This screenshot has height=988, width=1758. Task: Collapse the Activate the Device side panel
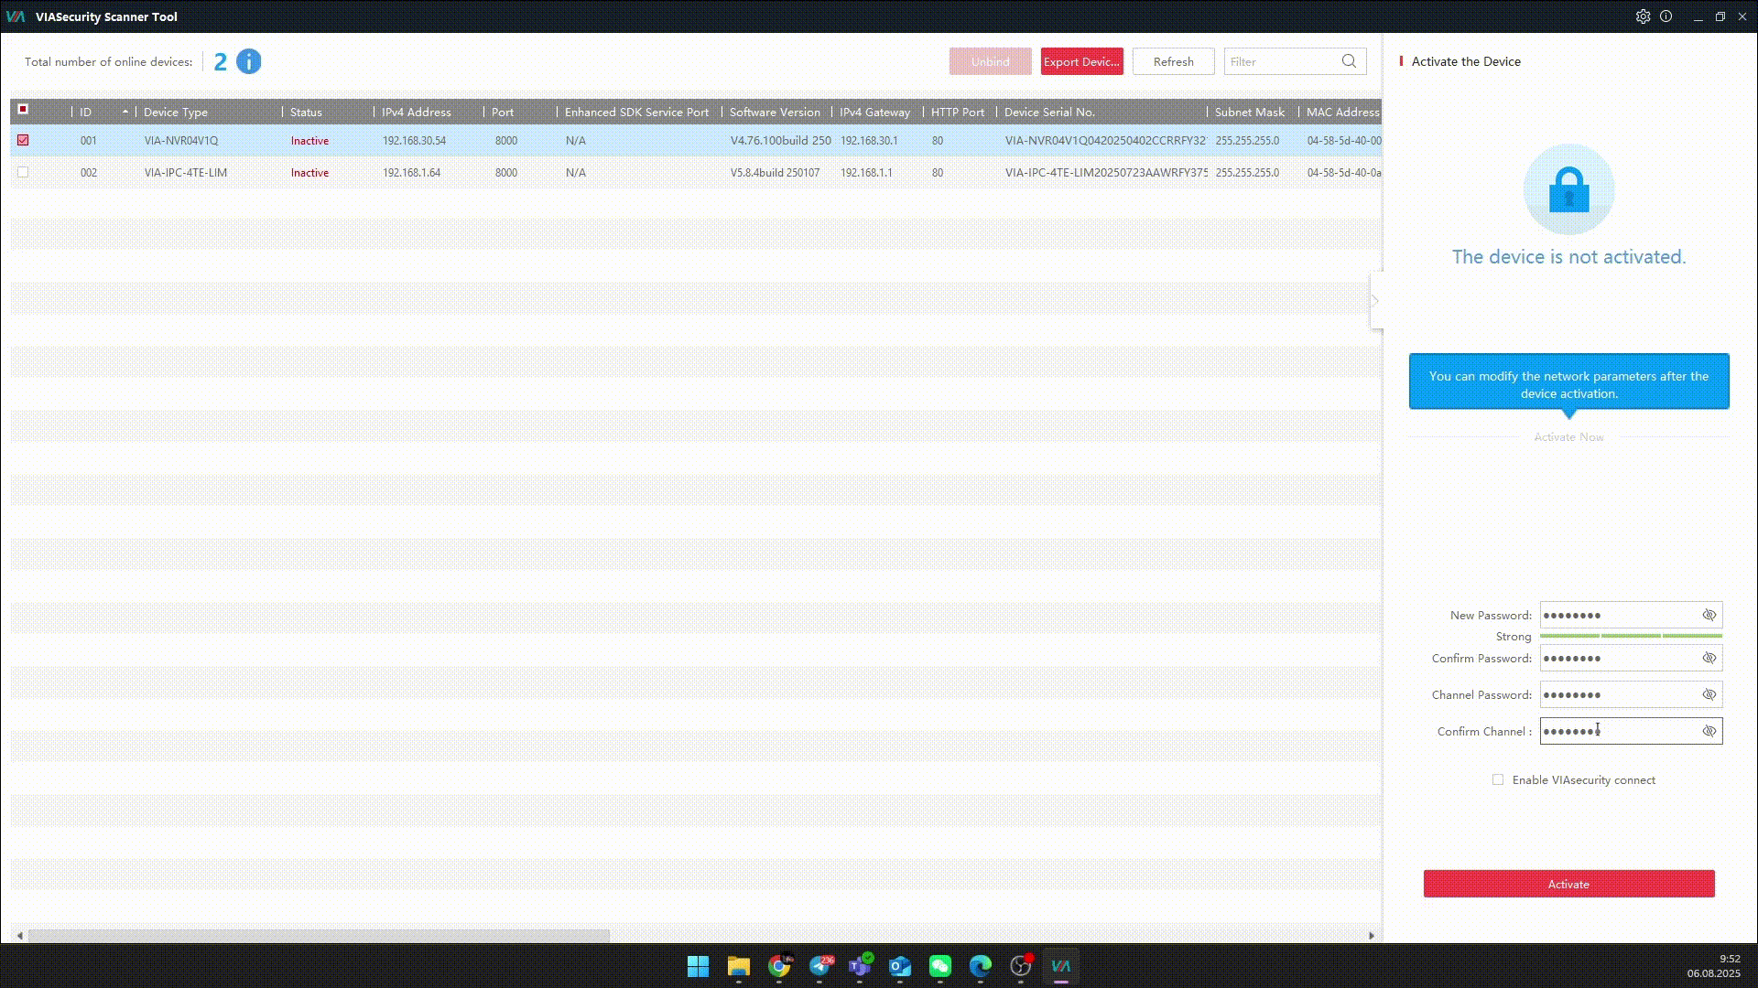click(x=1375, y=301)
